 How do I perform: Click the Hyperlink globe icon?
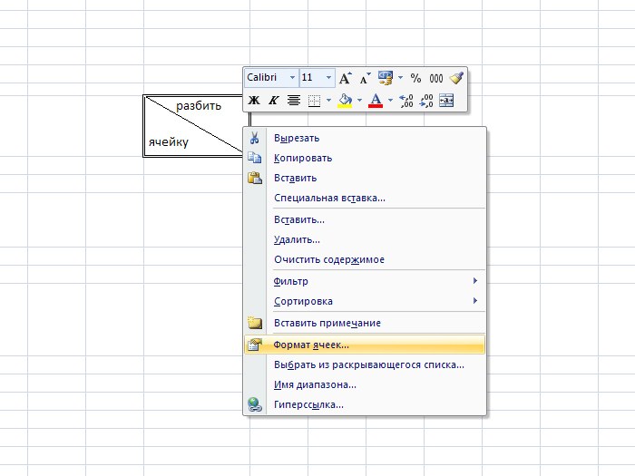point(255,404)
